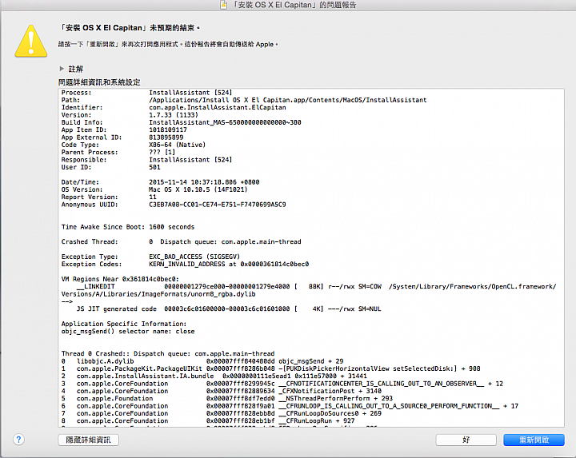Click the User ID 501 line
This screenshot has height=458, width=576.
tap(111, 167)
